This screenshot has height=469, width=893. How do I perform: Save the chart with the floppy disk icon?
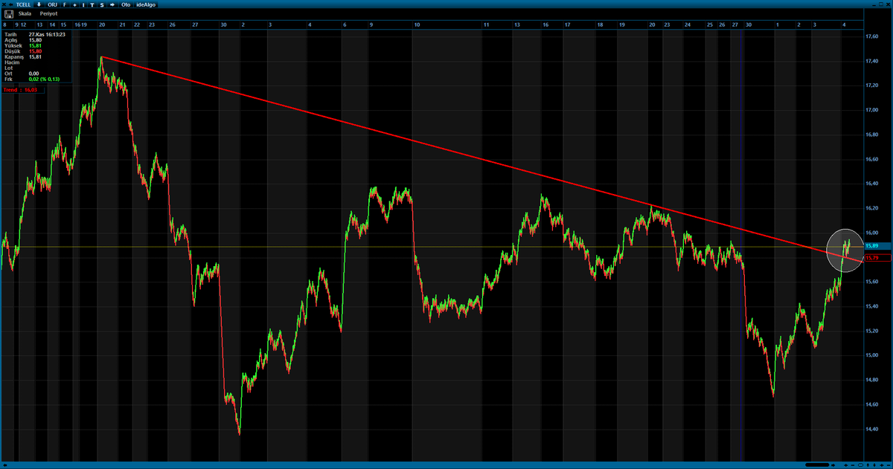click(8, 13)
